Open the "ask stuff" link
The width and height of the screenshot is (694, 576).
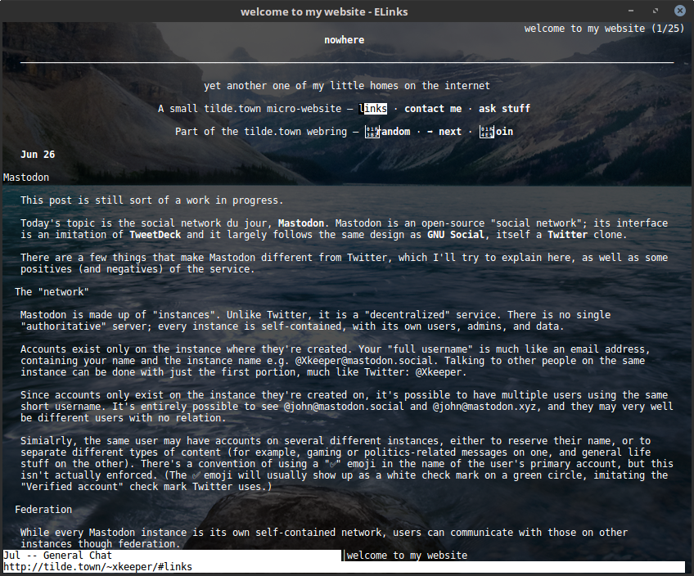coord(504,109)
